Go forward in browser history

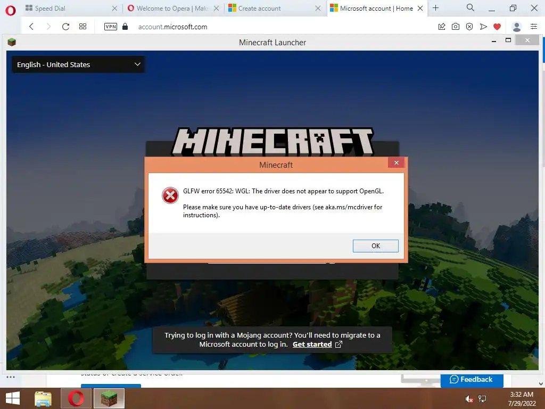coord(48,27)
